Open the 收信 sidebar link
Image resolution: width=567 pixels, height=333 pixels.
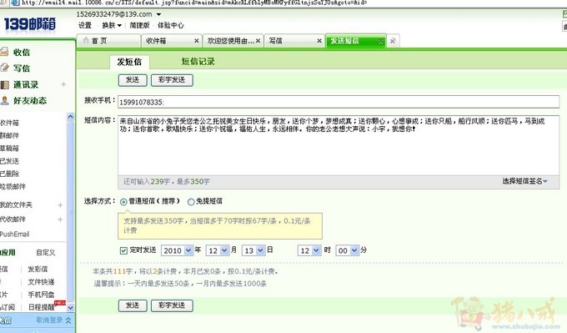(x=22, y=53)
